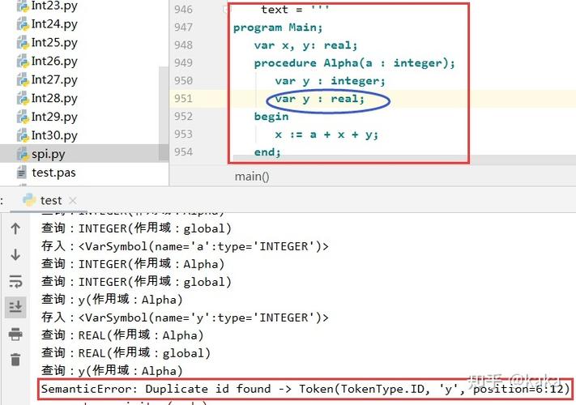Click project tree vertical scrollbar
The width and height of the screenshot is (576, 405).
pos(164,114)
